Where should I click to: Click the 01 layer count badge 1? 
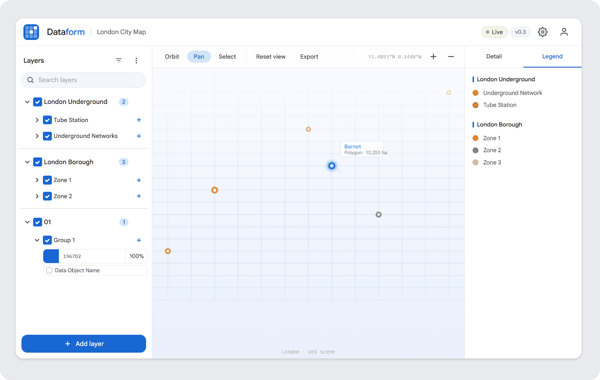(x=124, y=222)
